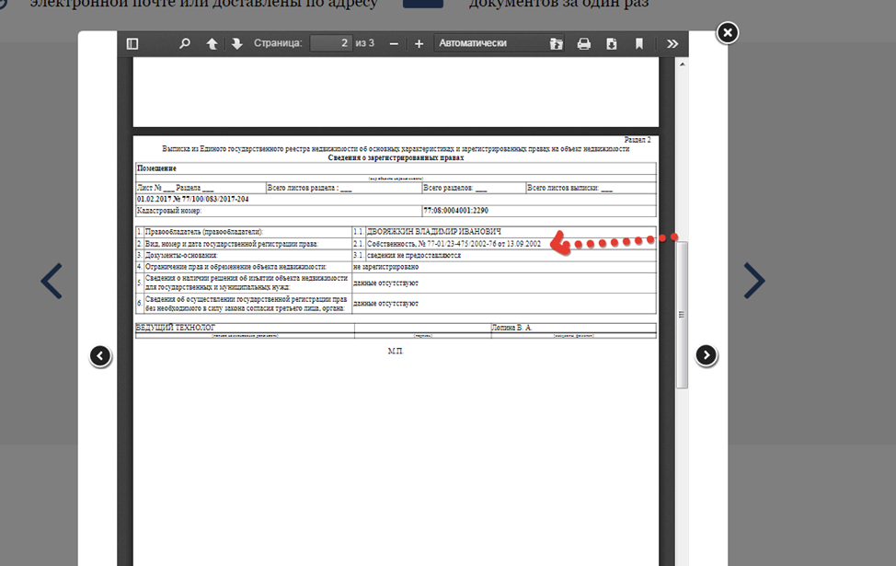
Task: Click 'Сведения о зарегистрированных правах' heading
Action: pyautogui.click(x=396, y=157)
